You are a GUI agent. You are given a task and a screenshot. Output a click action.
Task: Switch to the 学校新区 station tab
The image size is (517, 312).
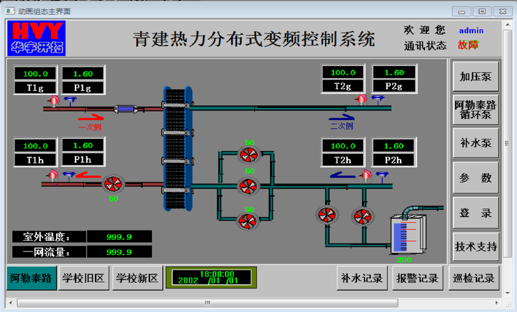(x=137, y=278)
